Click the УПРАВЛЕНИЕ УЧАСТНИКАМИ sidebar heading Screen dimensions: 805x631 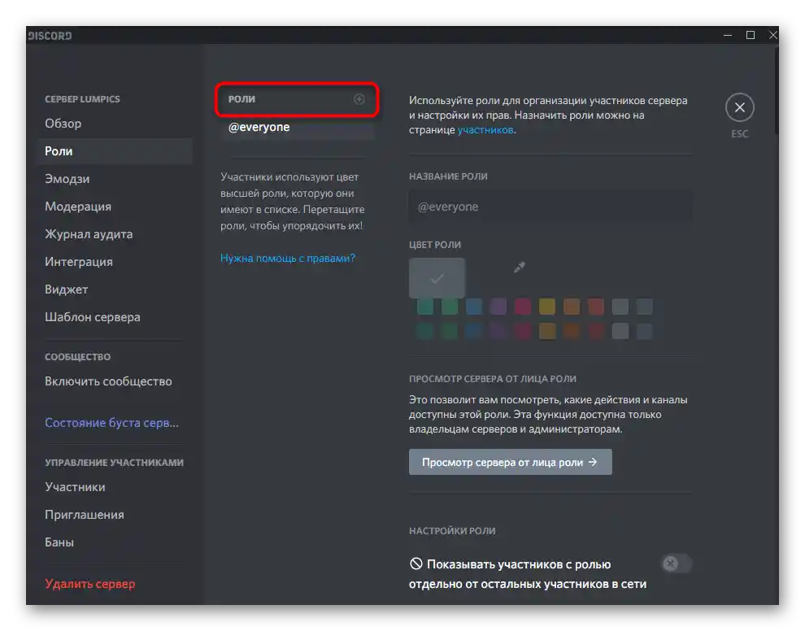point(114,463)
